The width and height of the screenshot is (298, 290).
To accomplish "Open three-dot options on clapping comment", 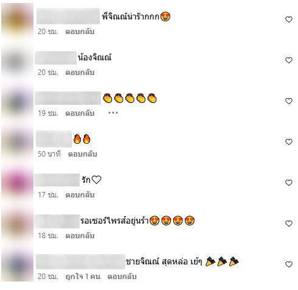I will 113,113.
